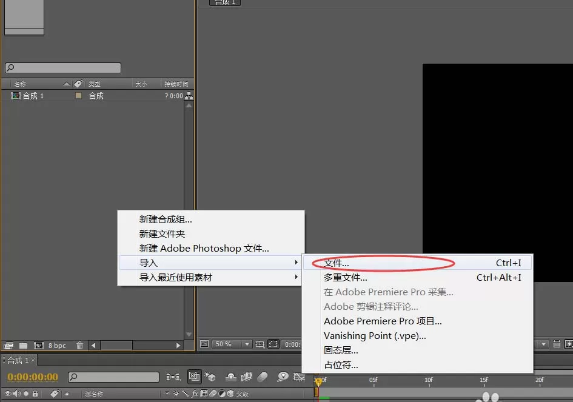Click the shy switch column icon

point(167,394)
